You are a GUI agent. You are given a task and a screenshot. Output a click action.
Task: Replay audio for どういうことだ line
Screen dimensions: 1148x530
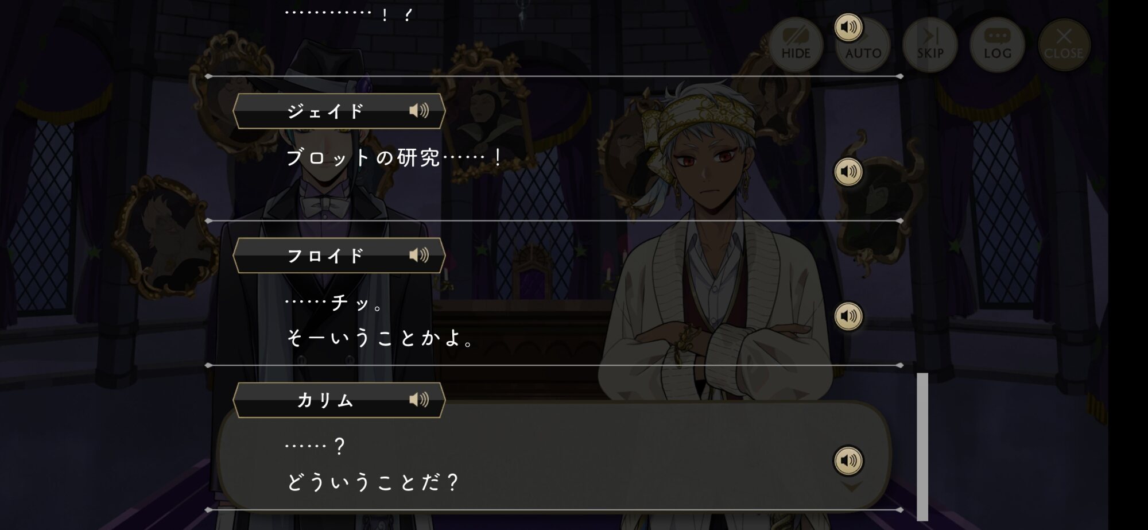[x=848, y=461]
